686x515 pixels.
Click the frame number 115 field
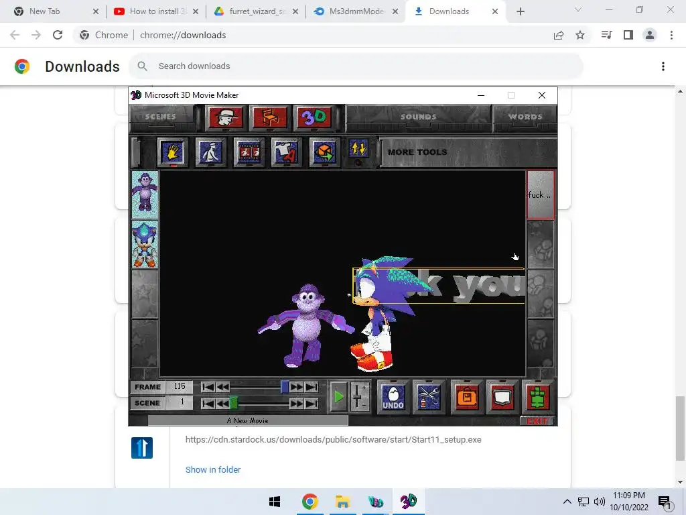pyautogui.click(x=180, y=387)
